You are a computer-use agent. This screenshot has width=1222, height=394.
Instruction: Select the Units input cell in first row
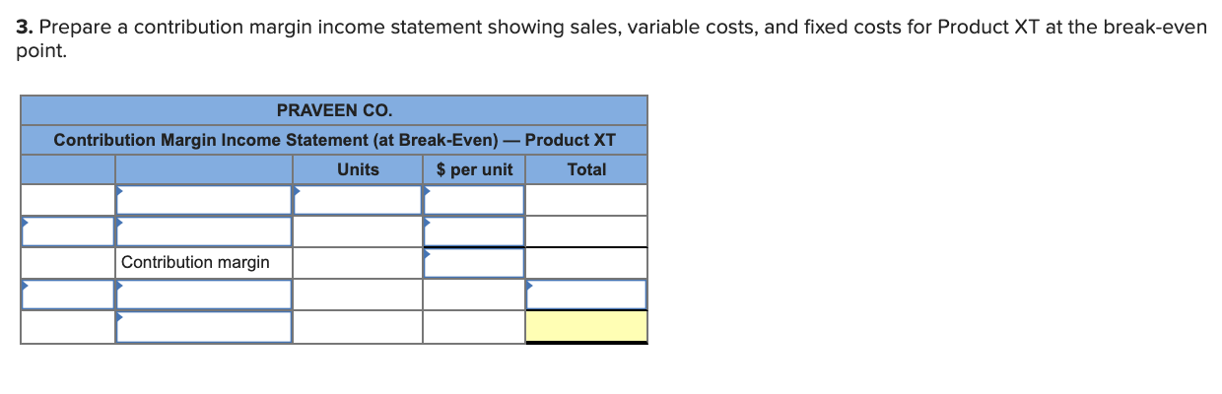[358, 200]
